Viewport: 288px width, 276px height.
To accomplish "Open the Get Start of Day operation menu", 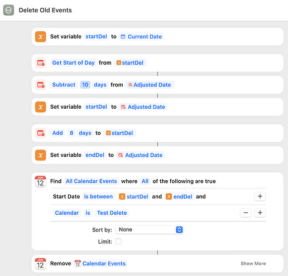I will pyautogui.click(x=73, y=63).
